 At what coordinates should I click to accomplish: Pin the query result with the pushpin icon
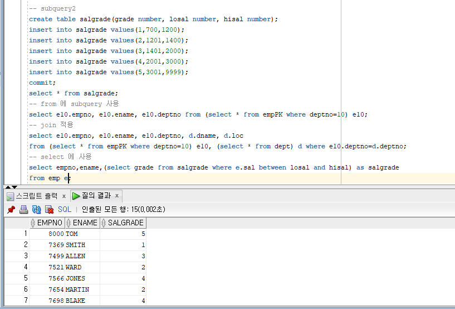point(11,210)
